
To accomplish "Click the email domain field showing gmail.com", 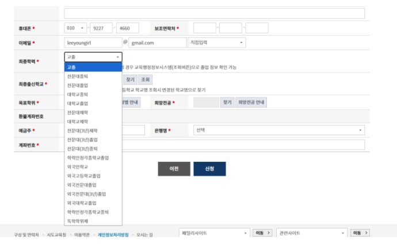I will click(x=157, y=43).
